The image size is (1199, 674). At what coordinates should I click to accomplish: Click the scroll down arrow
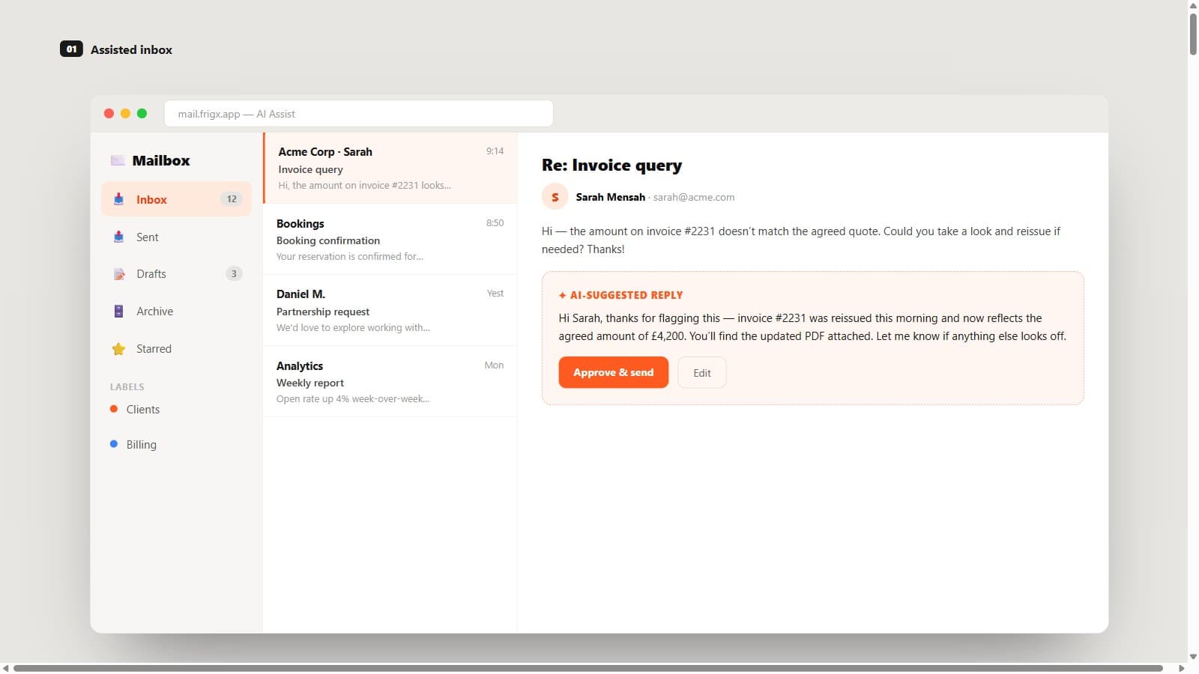pos(1193,657)
